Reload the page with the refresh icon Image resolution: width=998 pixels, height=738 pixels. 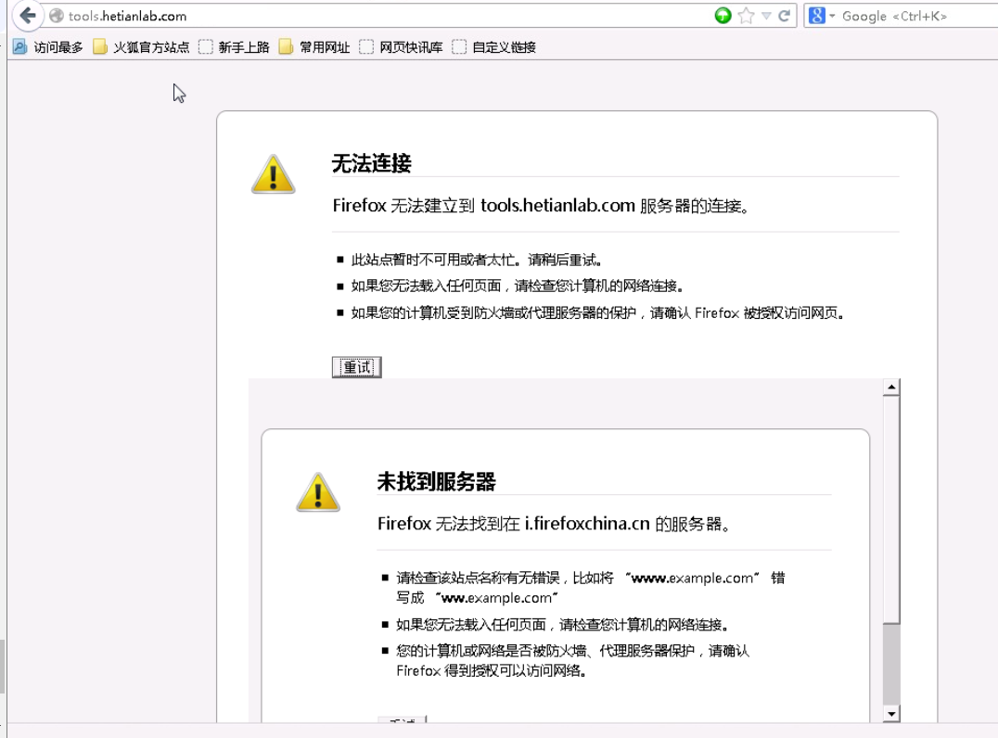click(x=784, y=16)
